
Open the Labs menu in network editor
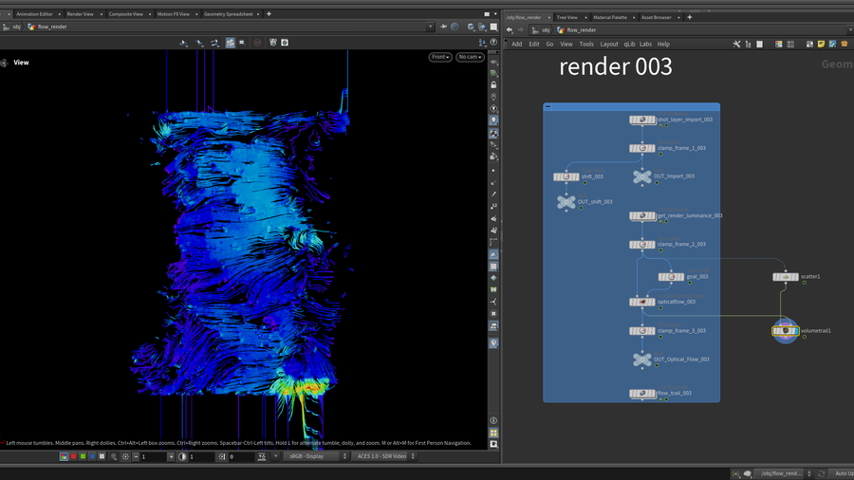[x=645, y=44]
